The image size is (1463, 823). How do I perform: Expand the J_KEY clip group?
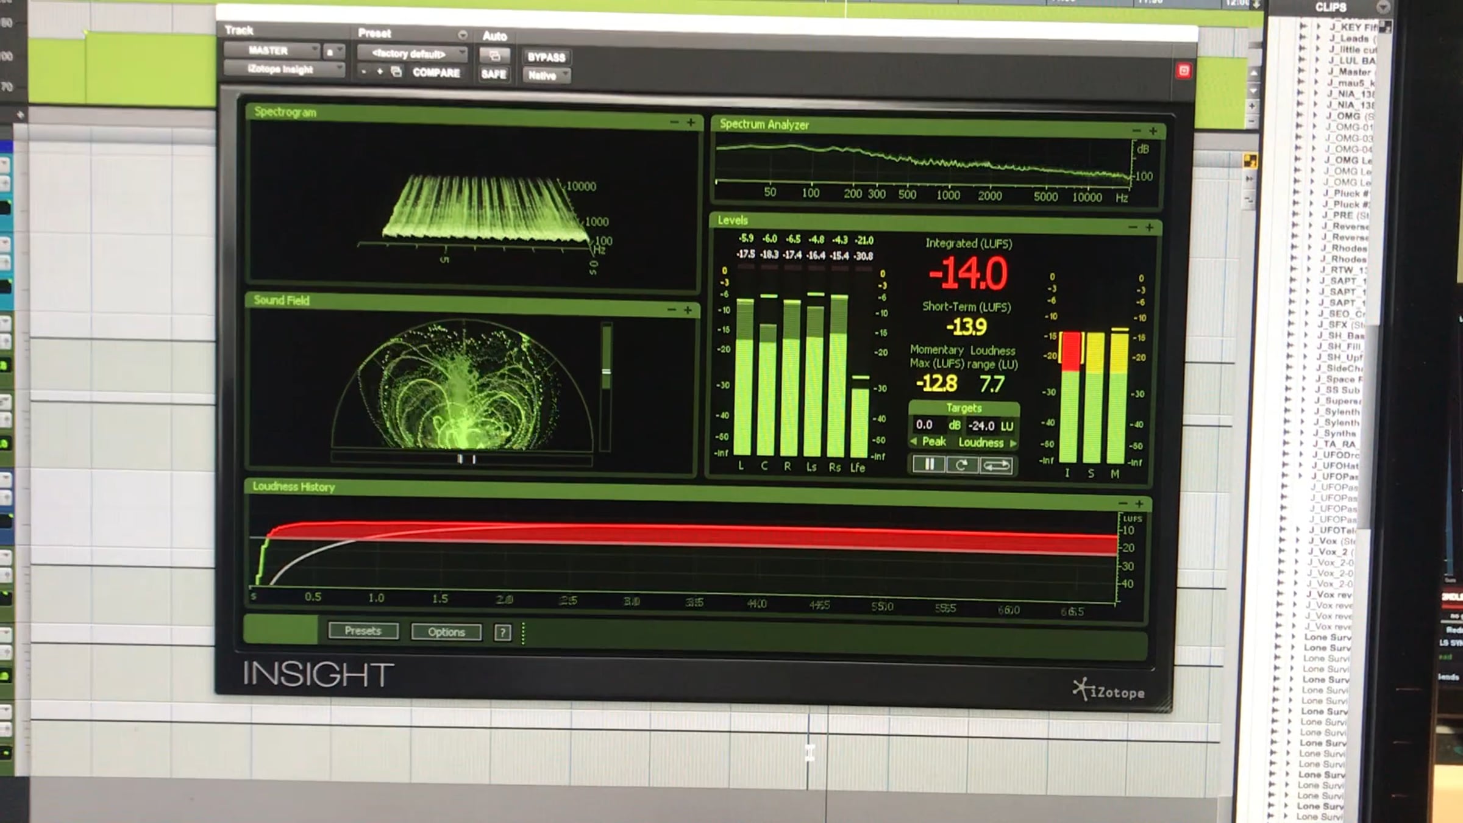pos(1317,27)
